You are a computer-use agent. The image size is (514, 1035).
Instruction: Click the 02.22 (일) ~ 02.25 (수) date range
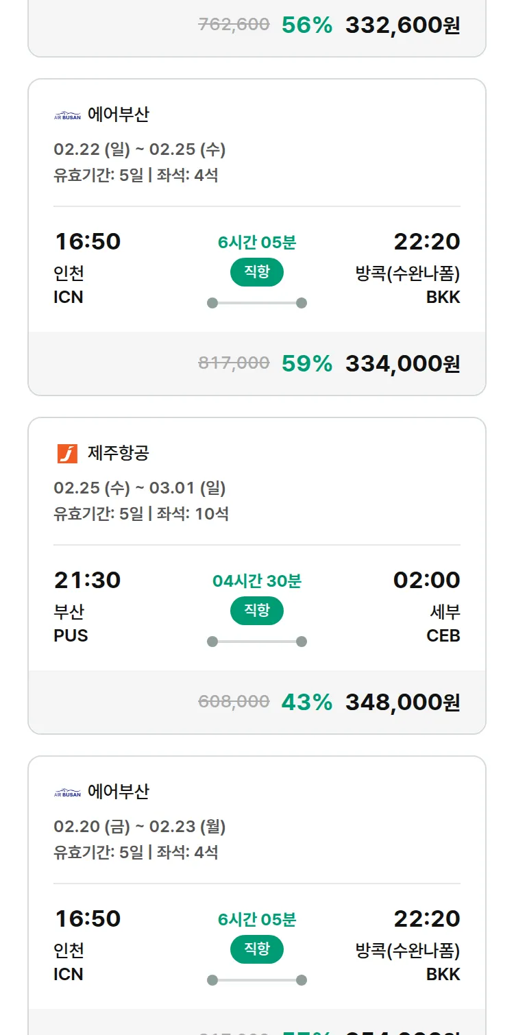tap(139, 149)
